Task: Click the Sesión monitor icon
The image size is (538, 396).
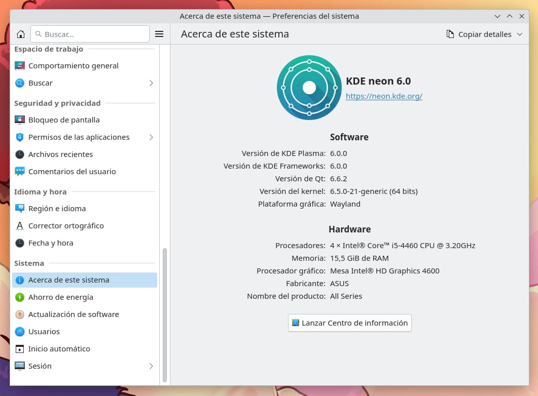Action: coord(20,366)
